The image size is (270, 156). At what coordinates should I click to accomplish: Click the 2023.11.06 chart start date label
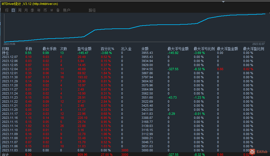click(x=10, y=44)
